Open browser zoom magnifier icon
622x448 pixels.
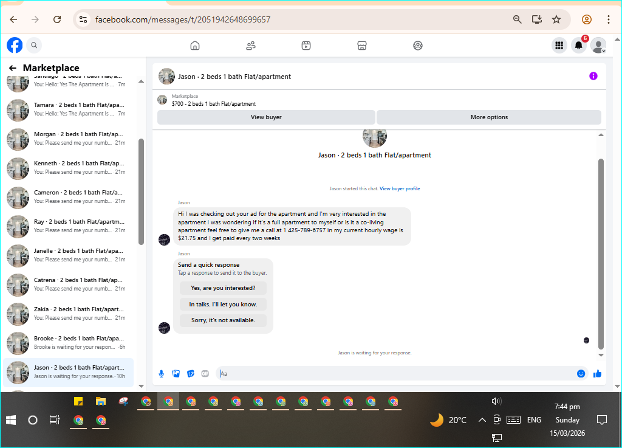pos(518,19)
